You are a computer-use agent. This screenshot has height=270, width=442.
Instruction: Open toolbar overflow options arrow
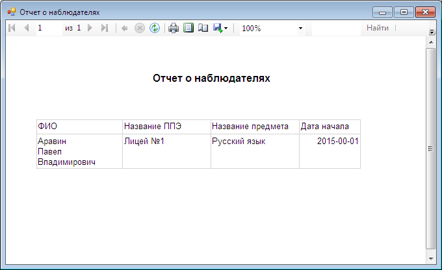tap(432, 32)
